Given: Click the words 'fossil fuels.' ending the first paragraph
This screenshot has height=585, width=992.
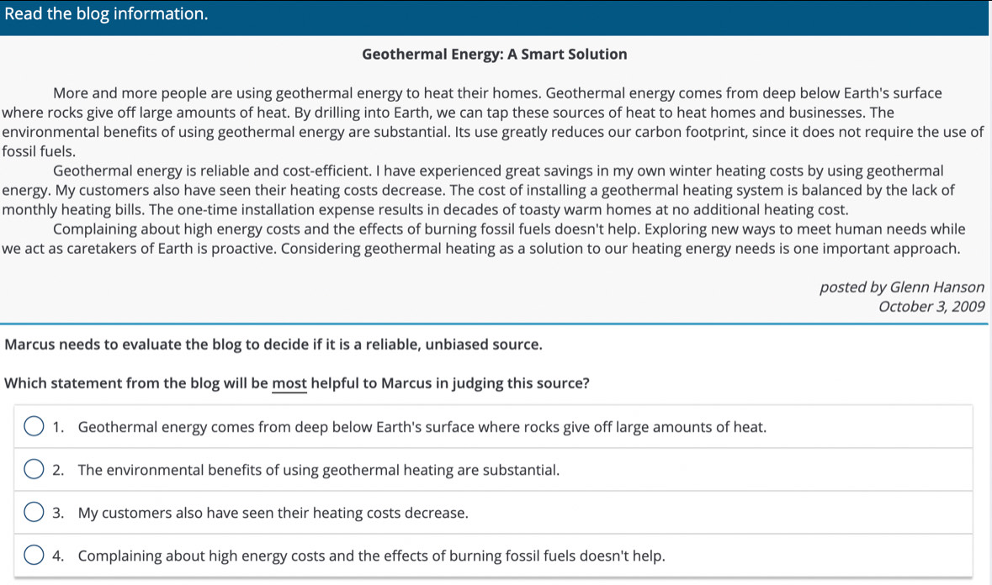Looking at the screenshot, I should (40, 151).
